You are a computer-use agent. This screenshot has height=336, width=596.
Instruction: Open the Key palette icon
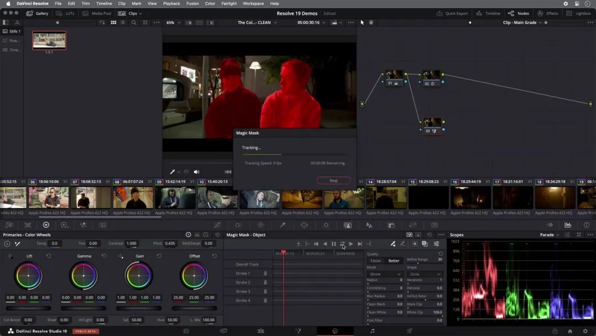point(391,225)
